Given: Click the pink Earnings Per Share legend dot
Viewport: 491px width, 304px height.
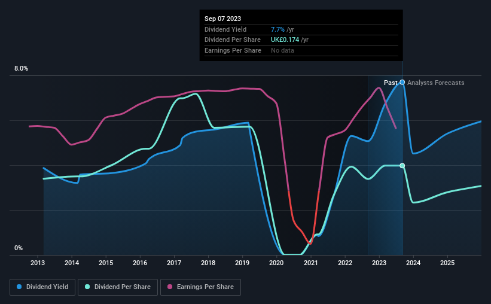Looking at the screenshot, I should [x=170, y=287].
